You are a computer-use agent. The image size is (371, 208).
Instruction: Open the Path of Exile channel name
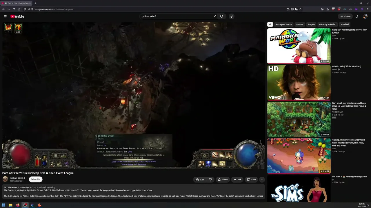coord(16,178)
